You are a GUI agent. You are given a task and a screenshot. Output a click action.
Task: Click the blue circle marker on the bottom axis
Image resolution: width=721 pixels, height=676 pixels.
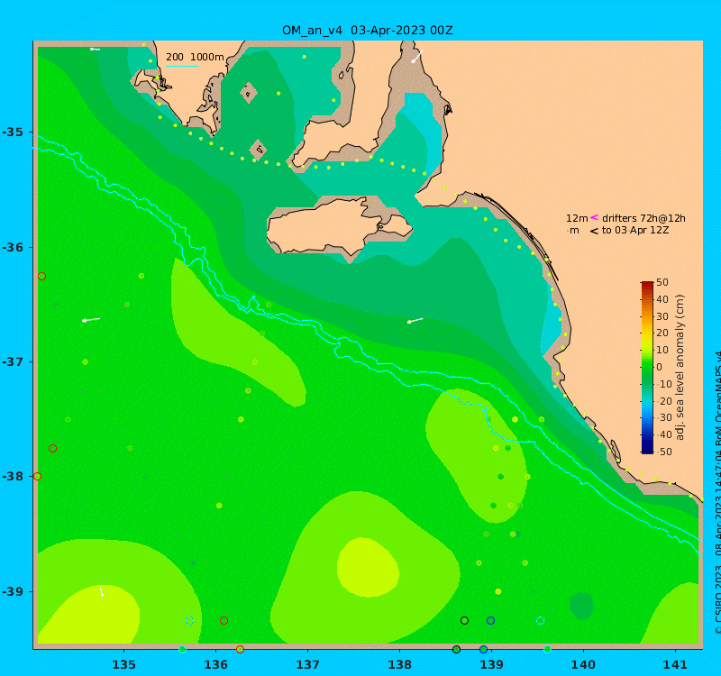(483, 649)
